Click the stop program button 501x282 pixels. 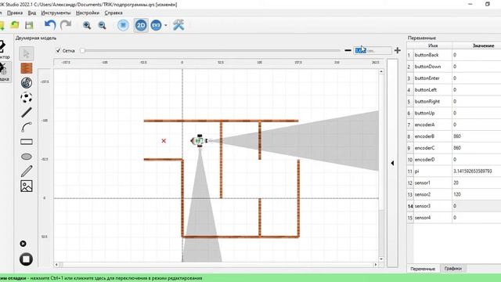tap(26, 259)
